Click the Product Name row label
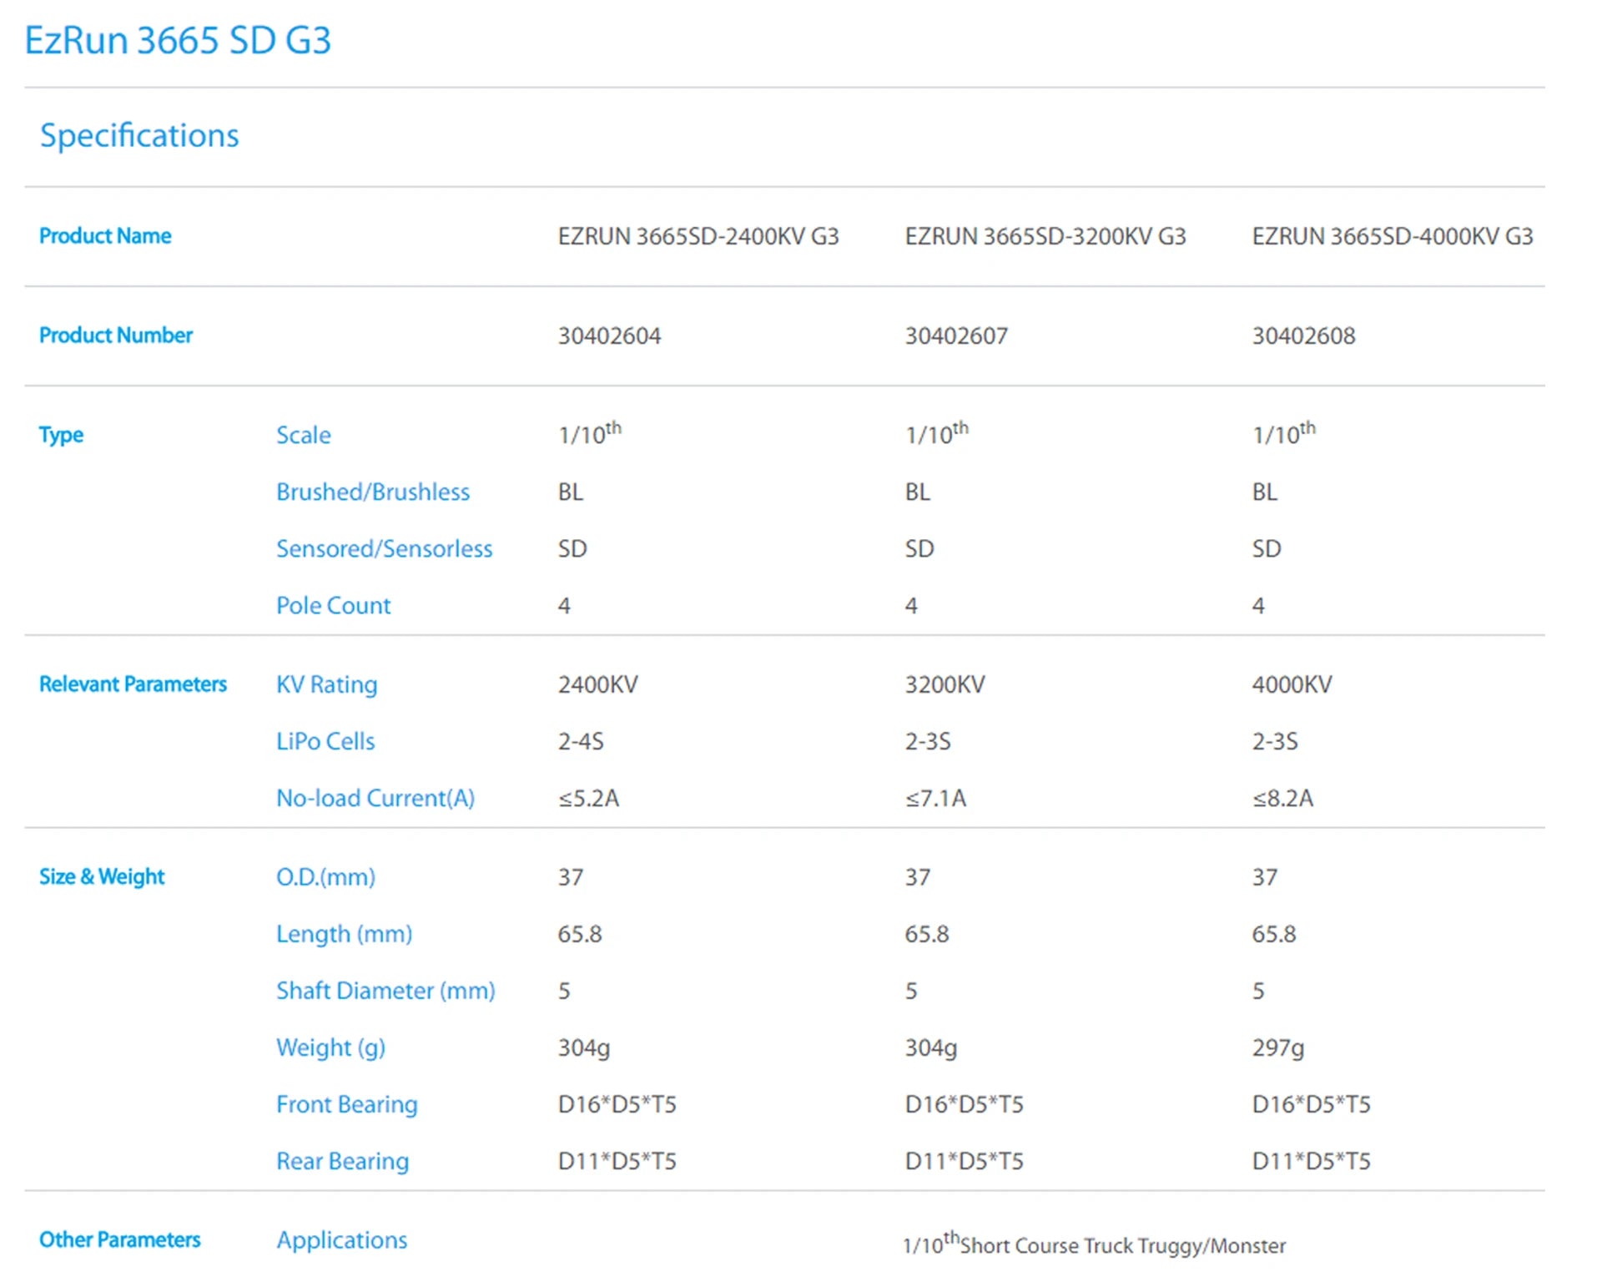The image size is (1602, 1282). (105, 236)
